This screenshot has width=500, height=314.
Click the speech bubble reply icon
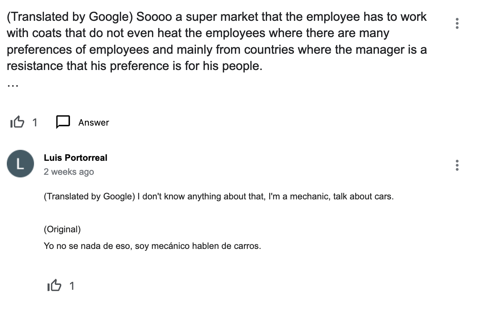[x=63, y=122]
